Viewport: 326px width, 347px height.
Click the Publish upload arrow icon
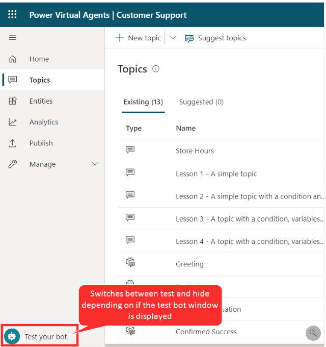[13, 143]
